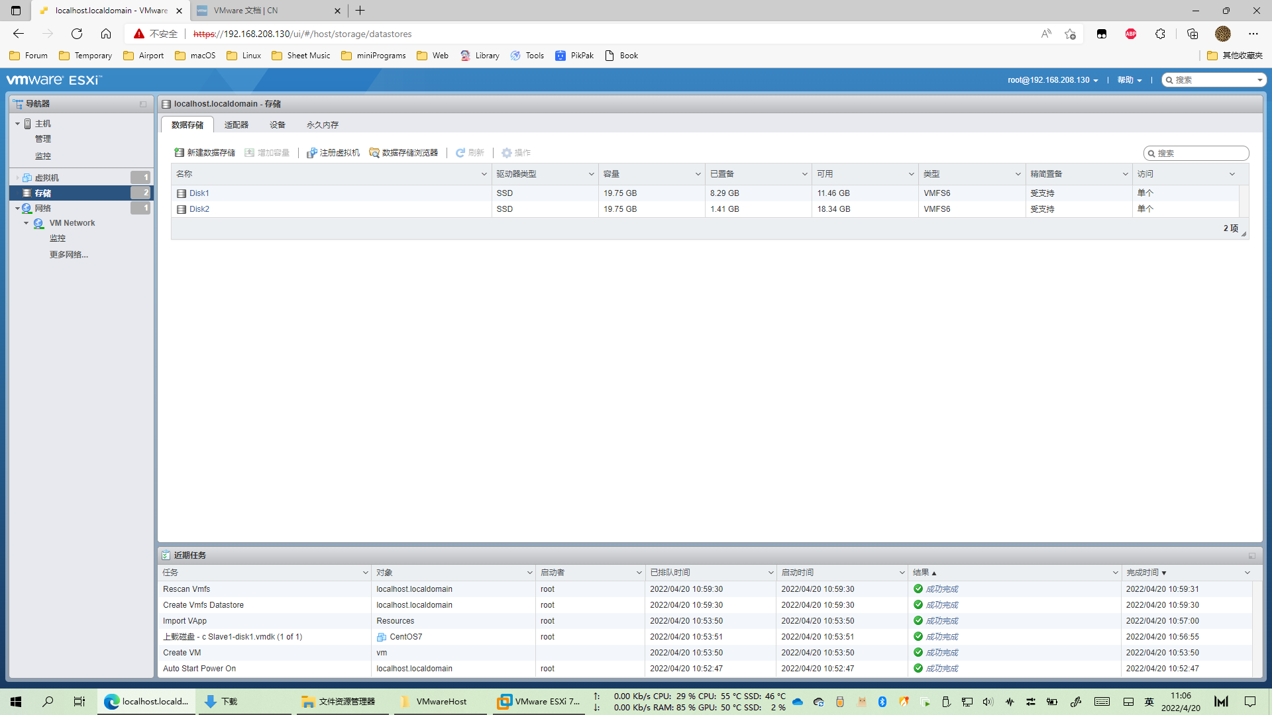Click the New Datastore toolbar icon
1272x715 pixels.
(179, 153)
